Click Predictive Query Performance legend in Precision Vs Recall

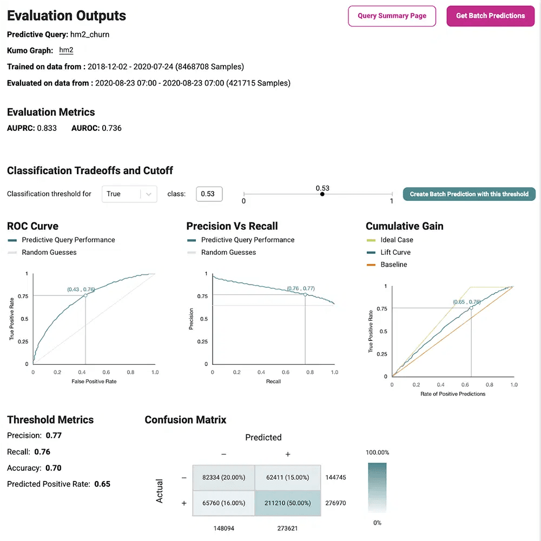click(x=247, y=240)
